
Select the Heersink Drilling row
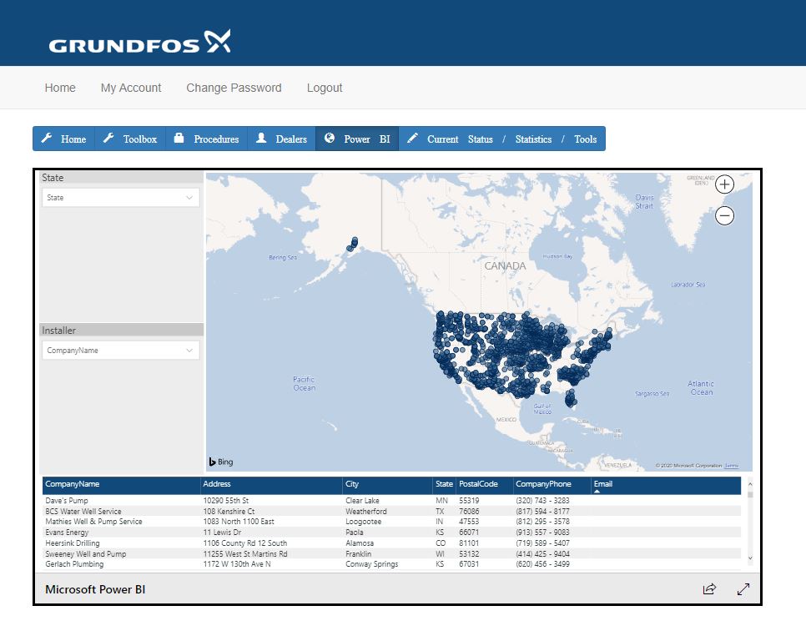[x=391, y=543]
